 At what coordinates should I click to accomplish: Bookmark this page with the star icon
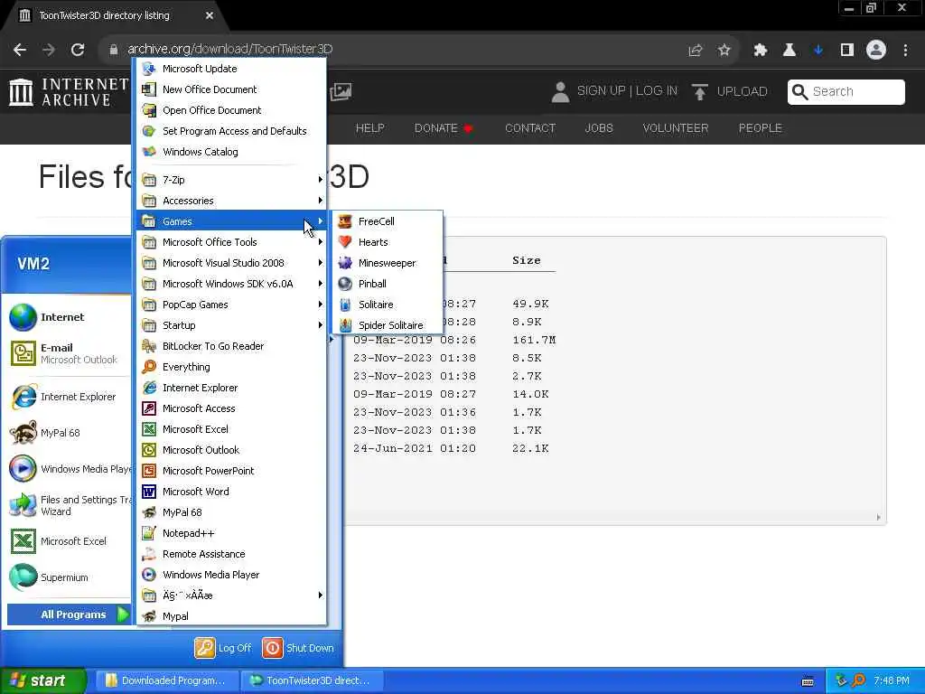pyautogui.click(x=724, y=51)
